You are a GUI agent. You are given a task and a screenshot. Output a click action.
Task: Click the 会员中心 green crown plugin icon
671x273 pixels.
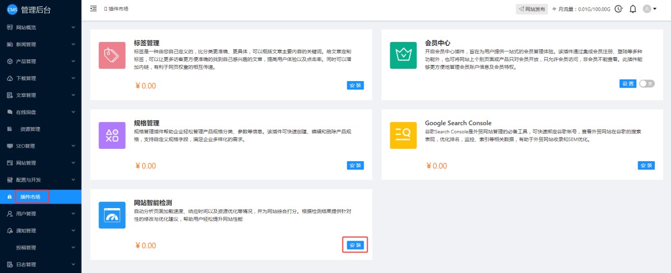click(403, 55)
